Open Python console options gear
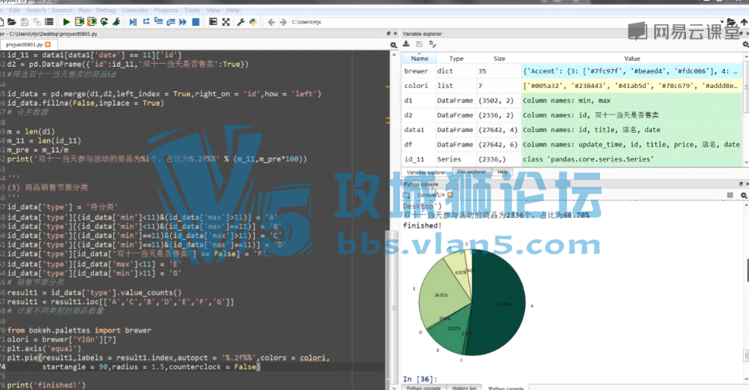The width and height of the screenshot is (749, 390). pos(744,195)
